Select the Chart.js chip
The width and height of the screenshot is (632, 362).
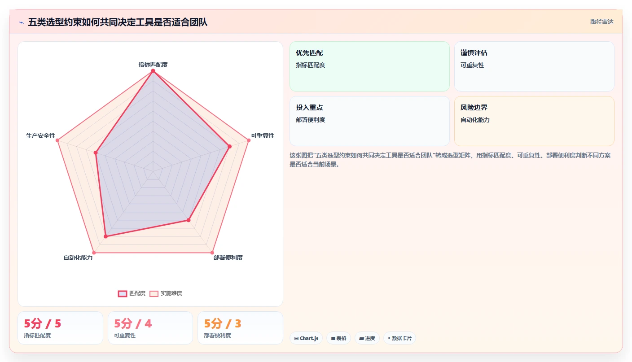coord(306,338)
